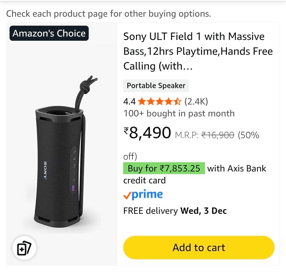
Task: Click the purple ULT button on the speaker
Action: (x=73, y=188)
